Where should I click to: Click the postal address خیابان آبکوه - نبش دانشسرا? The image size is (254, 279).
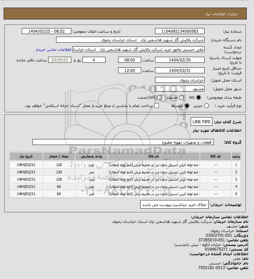(198, 245)
